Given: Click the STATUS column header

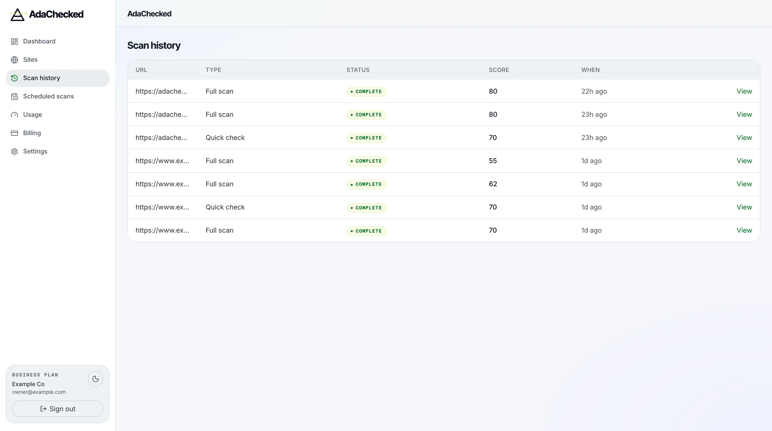Looking at the screenshot, I should point(358,70).
